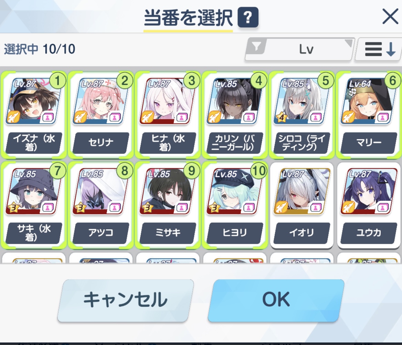Click the 選択中 10/10 counter
Image resolution: width=402 pixels, height=345 pixels.
click(40, 49)
